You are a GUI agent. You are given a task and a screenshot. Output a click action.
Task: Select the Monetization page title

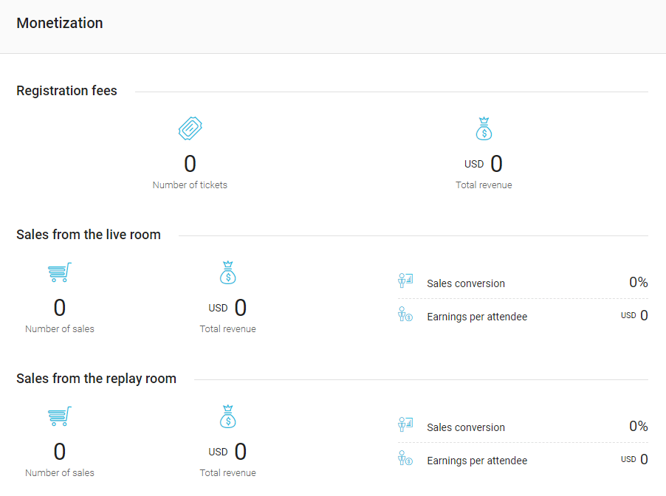click(60, 23)
